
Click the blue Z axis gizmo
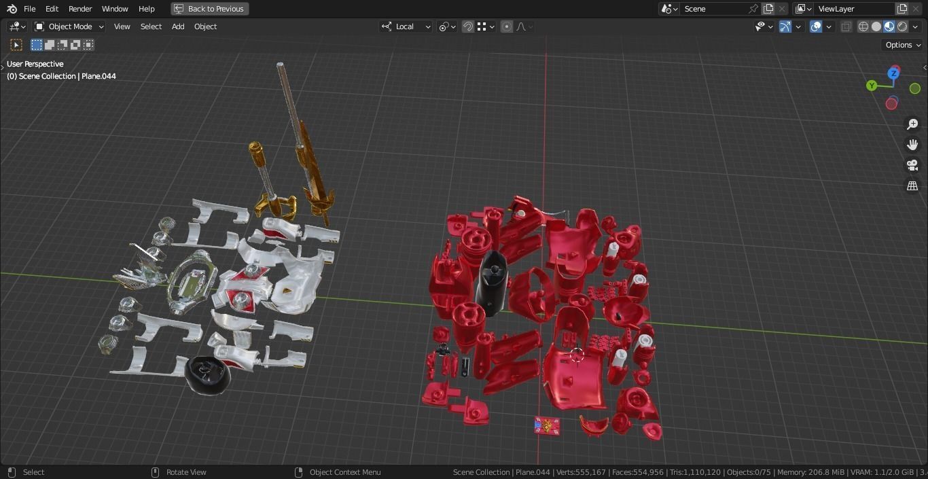894,73
